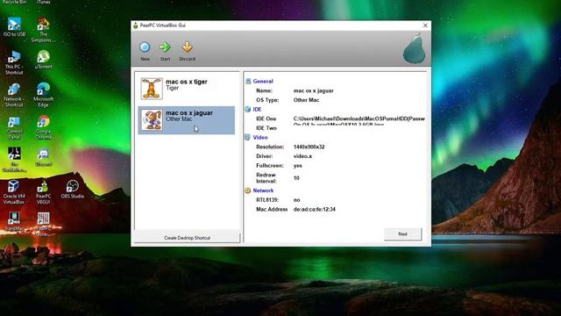Select This PC - Shortcut desktop icon
Viewport: 561px width, 316px height.
14,62
